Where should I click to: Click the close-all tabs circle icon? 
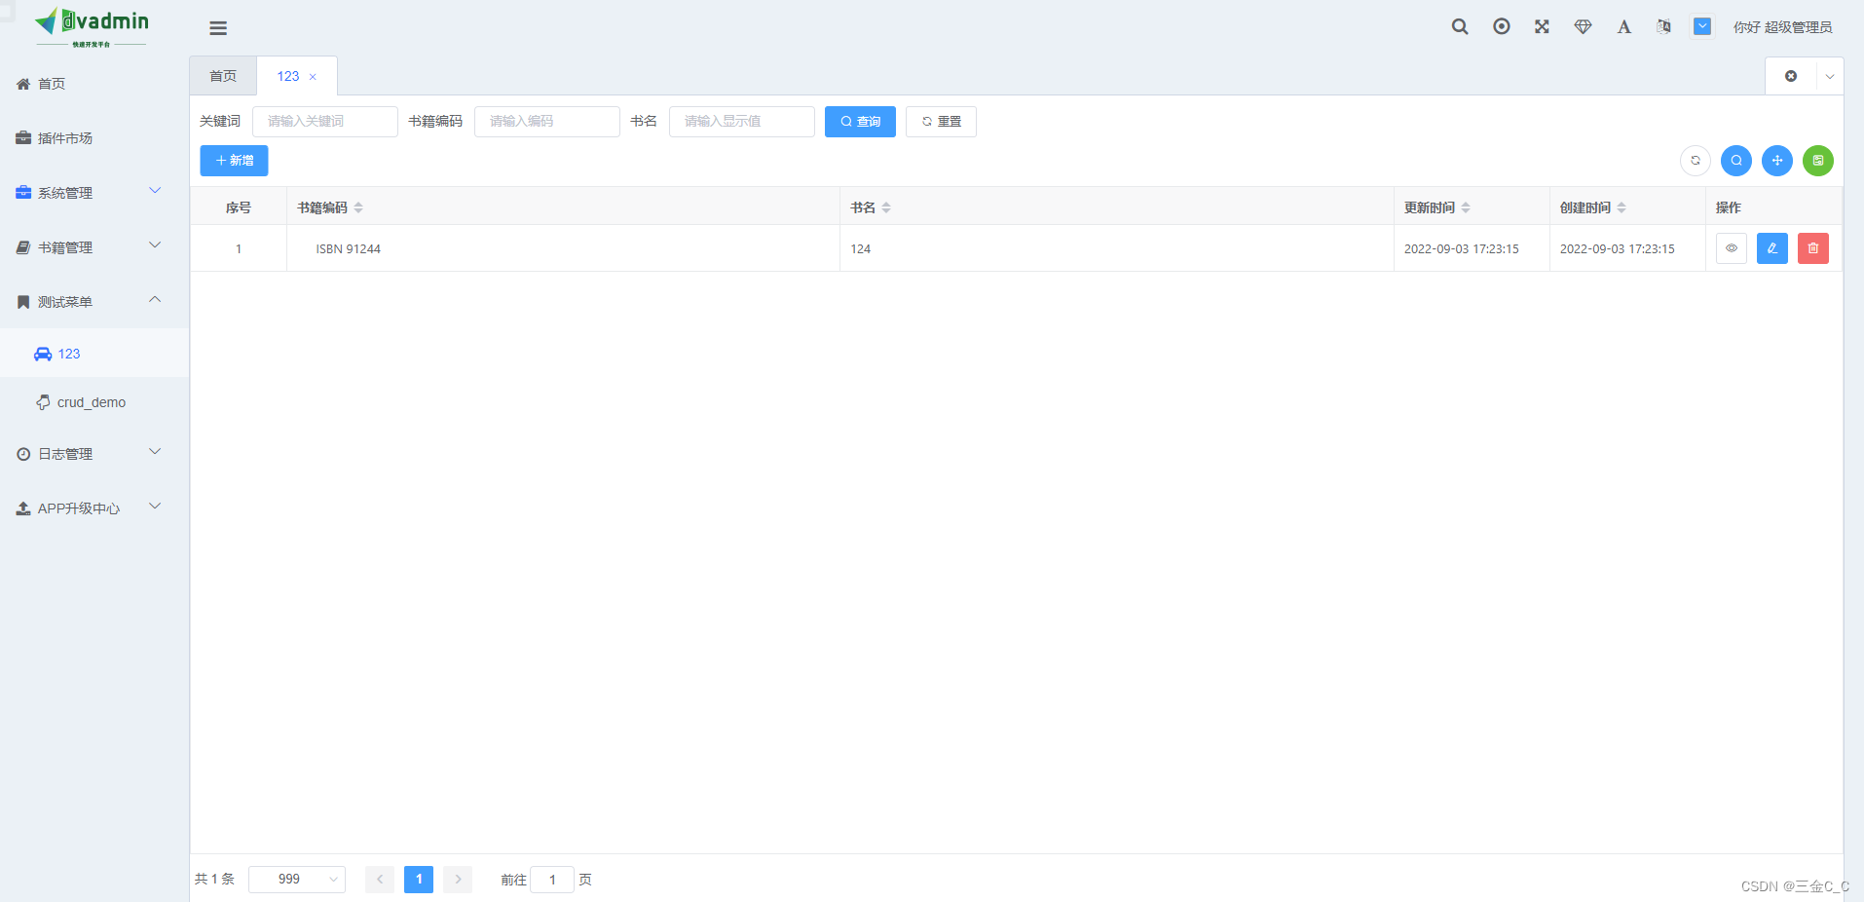pos(1791,76)
